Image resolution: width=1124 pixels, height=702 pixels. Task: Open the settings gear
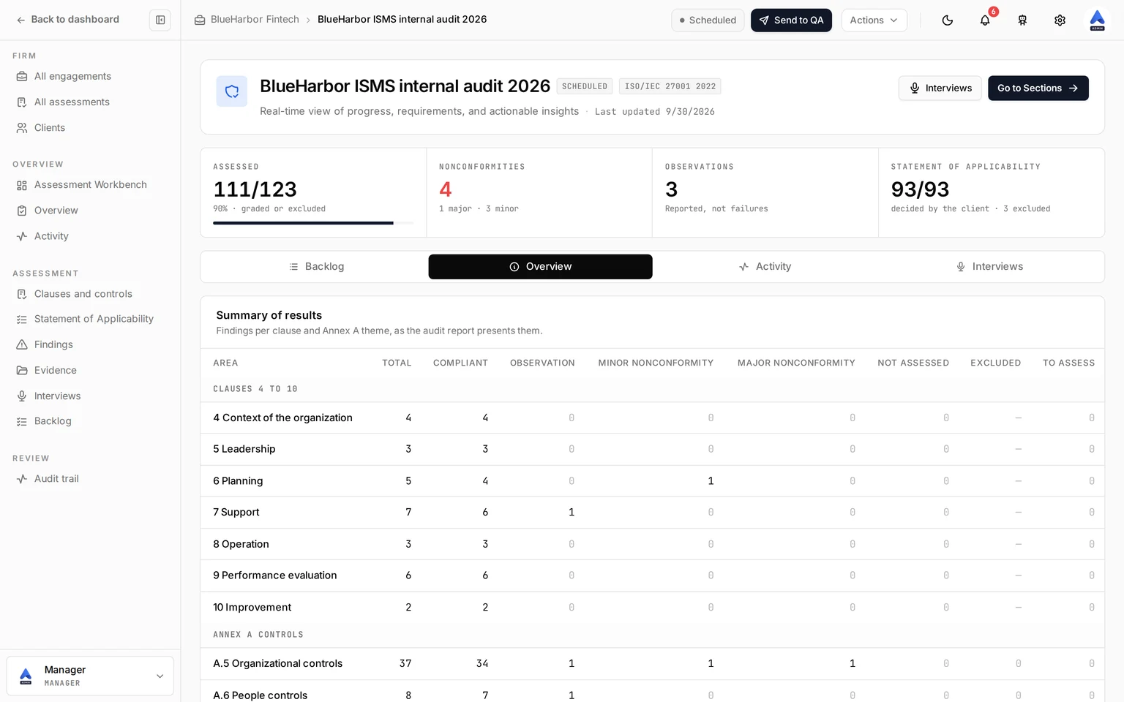(1060, 20)
